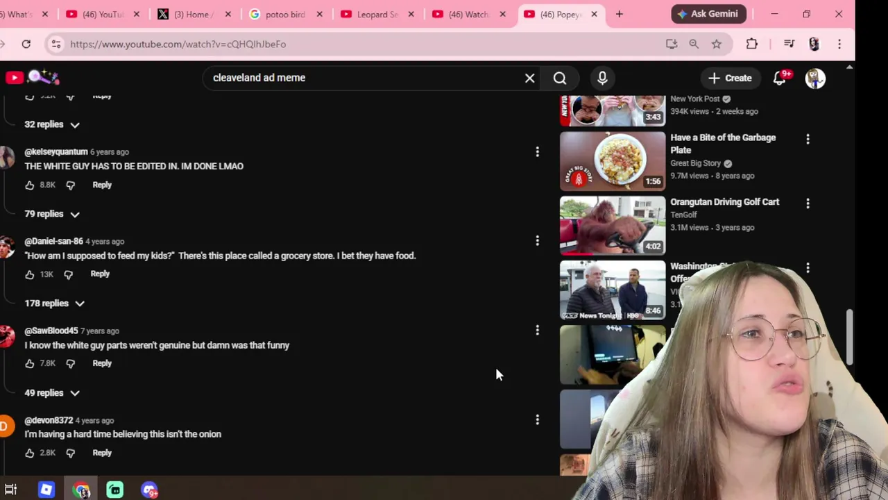Switch to the (46) YouTube tab
The width and height of the screenshot is (888, 500).
pos(103,14)
